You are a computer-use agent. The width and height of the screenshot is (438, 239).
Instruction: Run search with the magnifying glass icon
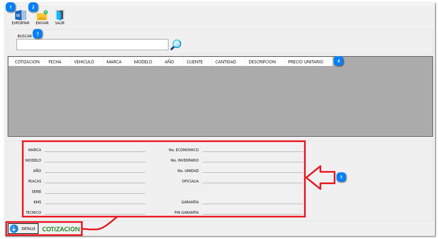click(176, 44)
